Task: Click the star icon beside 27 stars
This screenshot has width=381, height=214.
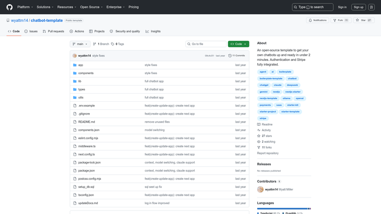Action: click(x=259, y=136)
